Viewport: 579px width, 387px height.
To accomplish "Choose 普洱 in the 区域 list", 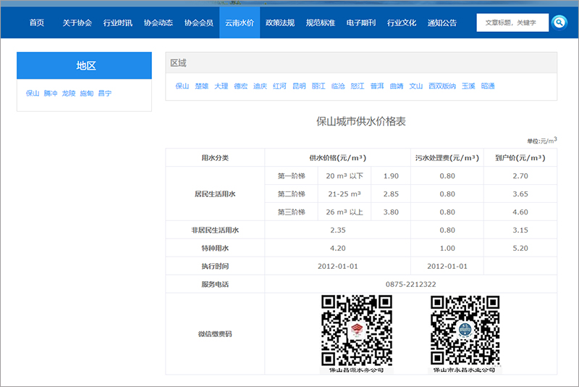I will 377,86.
